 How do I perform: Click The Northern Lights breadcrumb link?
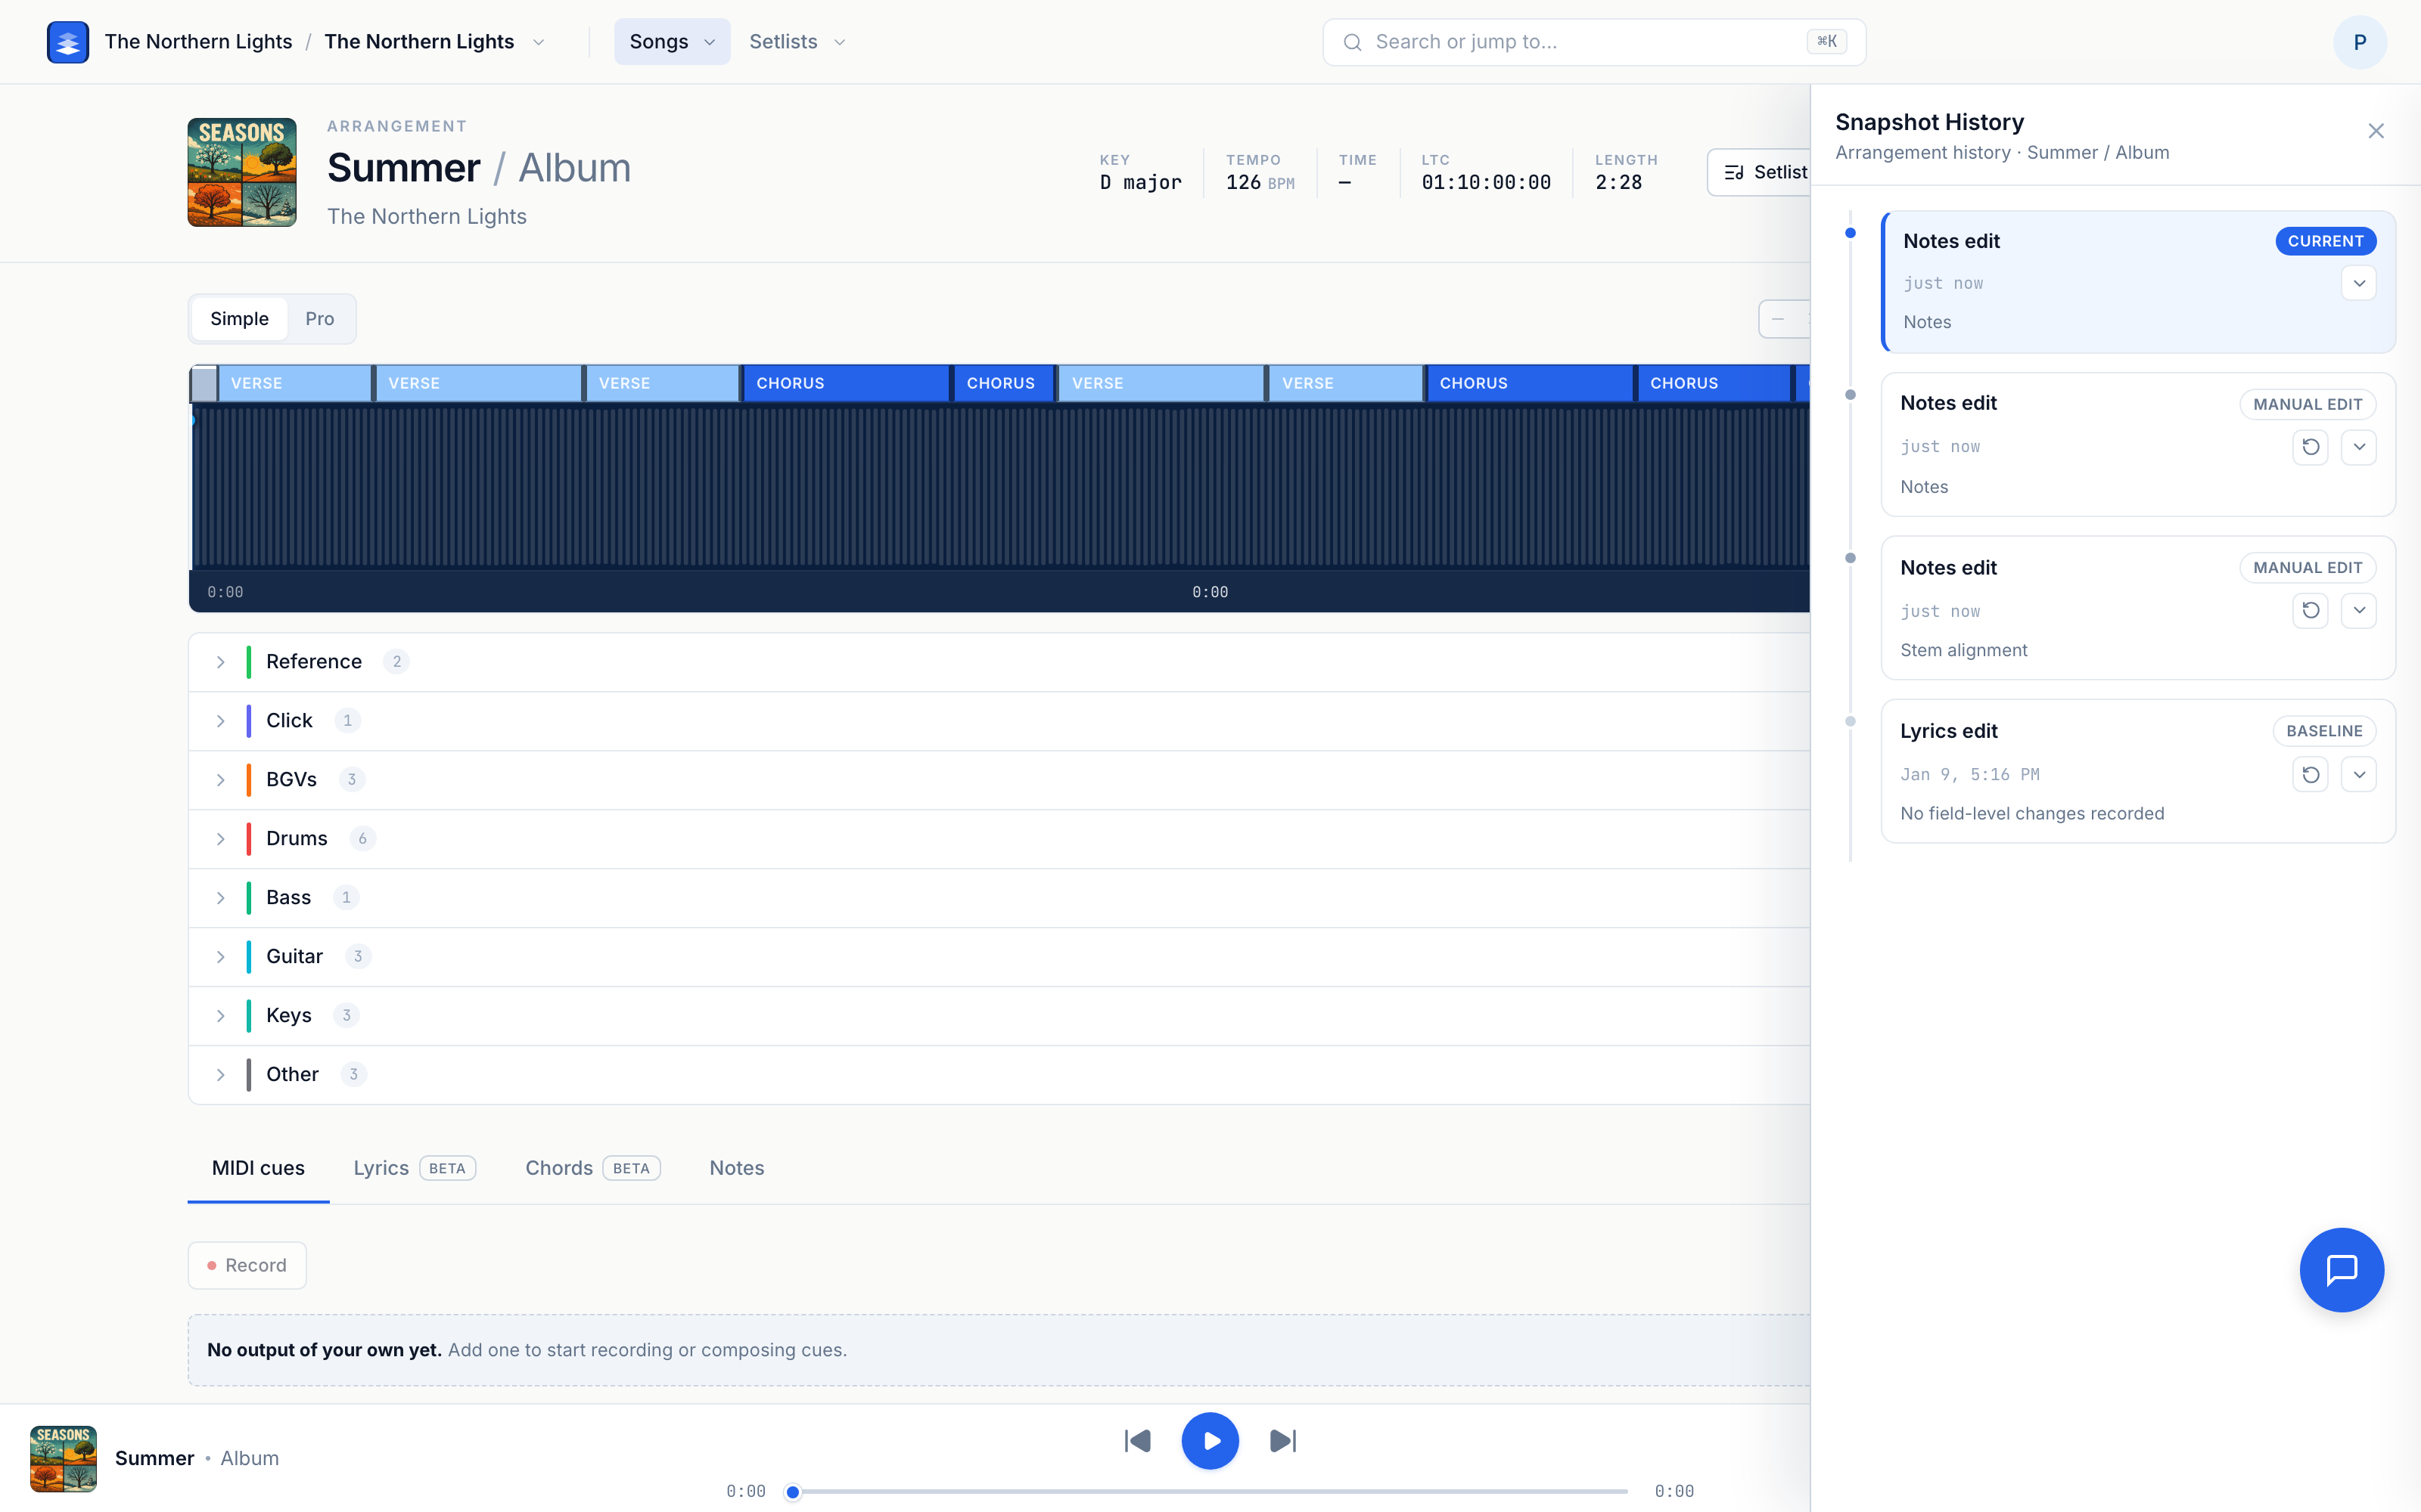point(198,42)
